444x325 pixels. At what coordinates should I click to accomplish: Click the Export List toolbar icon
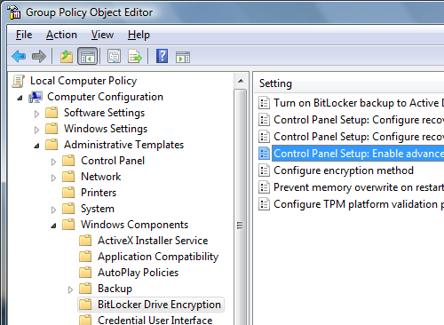pos(135,56)
